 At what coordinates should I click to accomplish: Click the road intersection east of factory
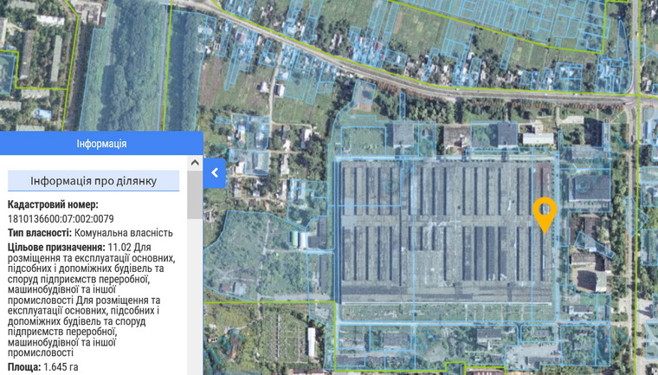pyautogui.click(x=638, y=97)
